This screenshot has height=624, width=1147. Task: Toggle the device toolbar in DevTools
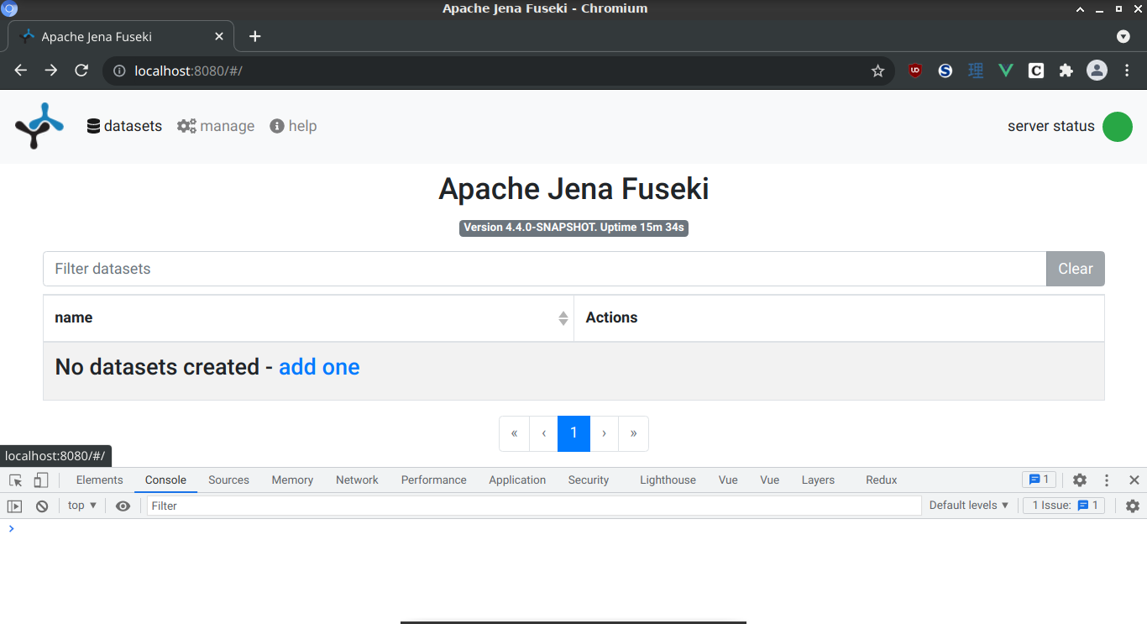coord(40,480)
